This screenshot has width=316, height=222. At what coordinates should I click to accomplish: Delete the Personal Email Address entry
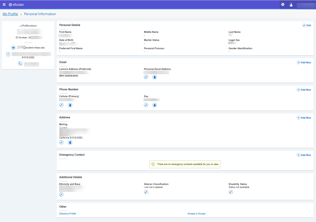coord(155,77)
